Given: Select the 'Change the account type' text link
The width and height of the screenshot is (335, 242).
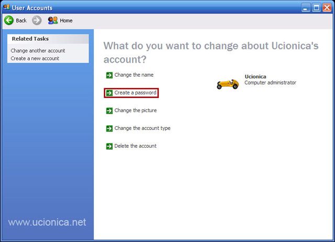Looking at the screenshot, I should coord(142,128).
